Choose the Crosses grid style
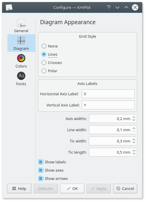Screen dimensions: 146x202 [x=44, y=63]
